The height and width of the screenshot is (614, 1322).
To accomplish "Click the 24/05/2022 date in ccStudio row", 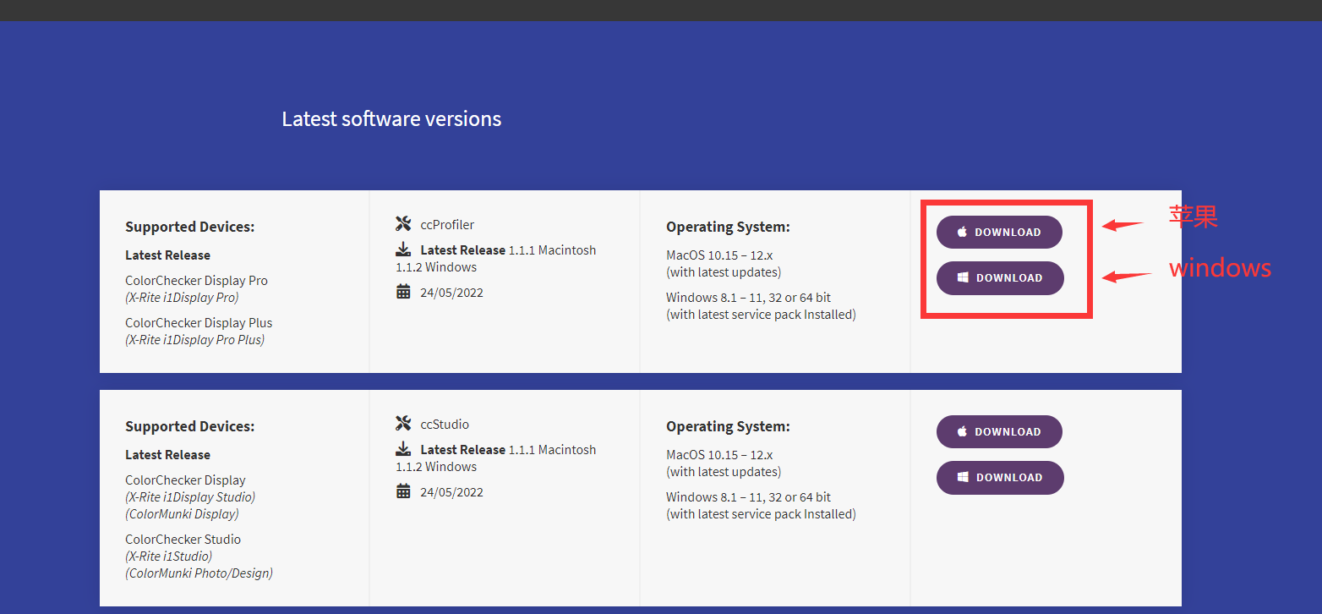I will point(451,492).
